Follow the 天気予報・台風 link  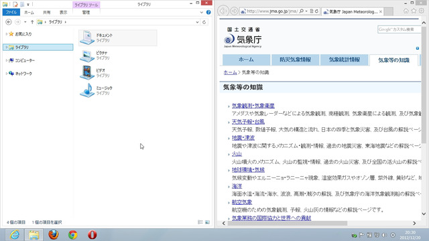248,122
